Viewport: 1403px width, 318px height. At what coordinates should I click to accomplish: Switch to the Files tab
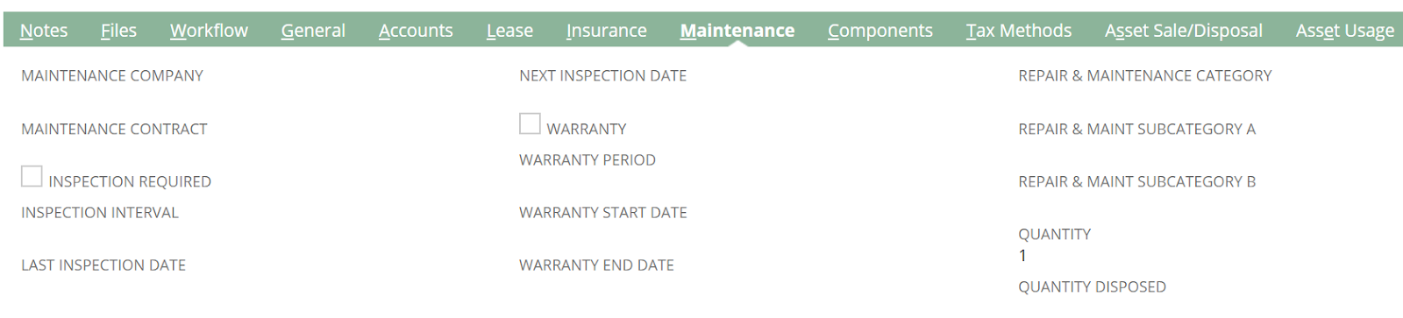(x=118, y=31)
